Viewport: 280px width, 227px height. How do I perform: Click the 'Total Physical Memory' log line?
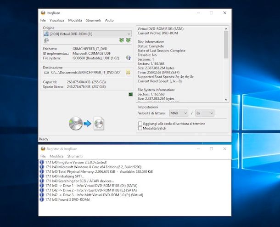pyautogui.click(x=99, y=171)
